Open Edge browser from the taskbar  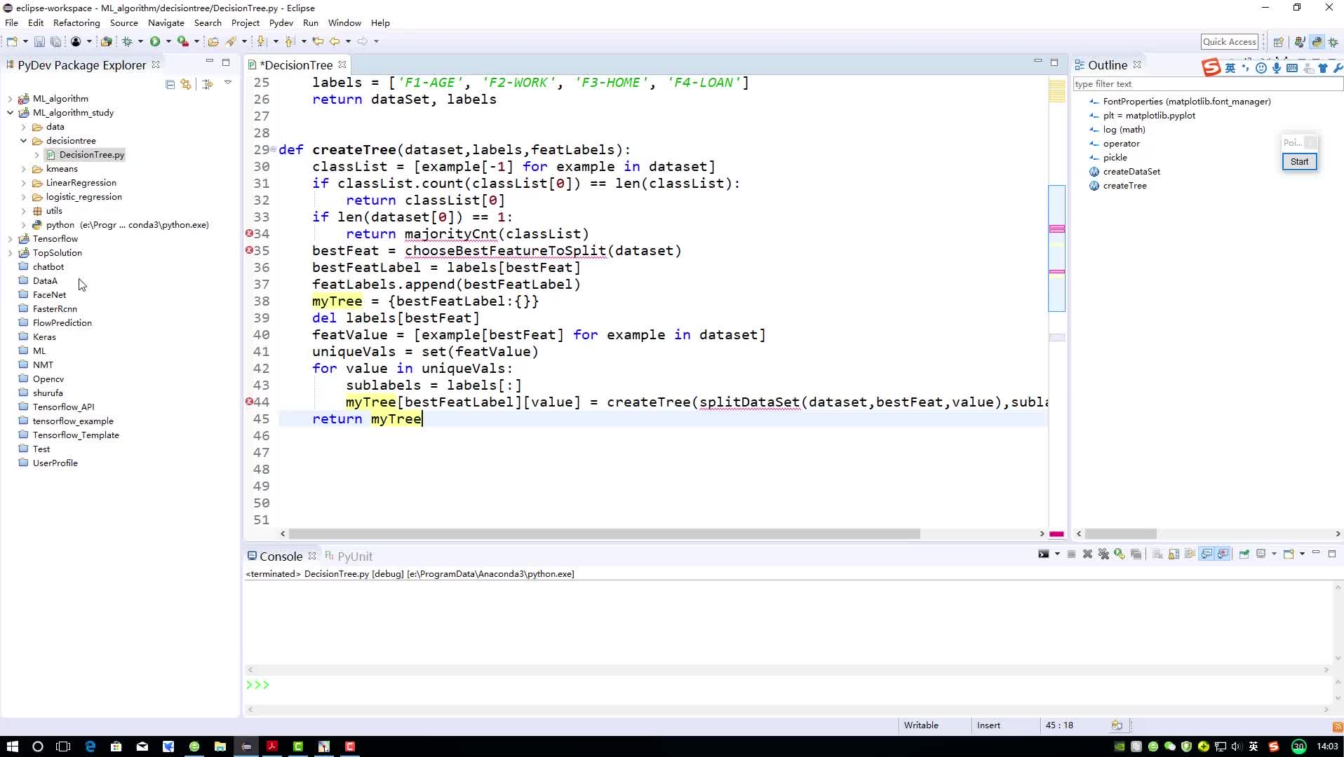(x=90, y=746)
